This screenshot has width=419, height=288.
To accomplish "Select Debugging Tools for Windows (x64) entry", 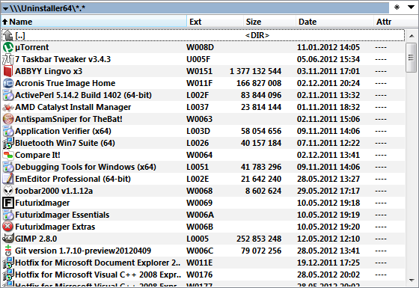I will (85, 167).
